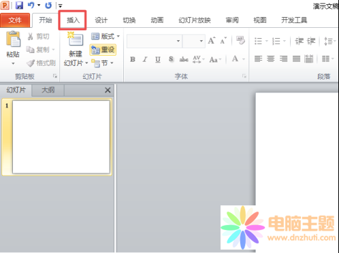Switch to the 审阅 (Review) tab
The width and height of the screenshot is (339, 253).
232,20
